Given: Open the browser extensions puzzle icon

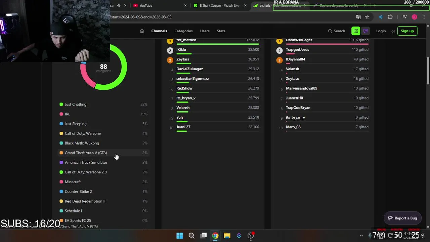Looking at the screenshot, I should [x=390, y=17].
